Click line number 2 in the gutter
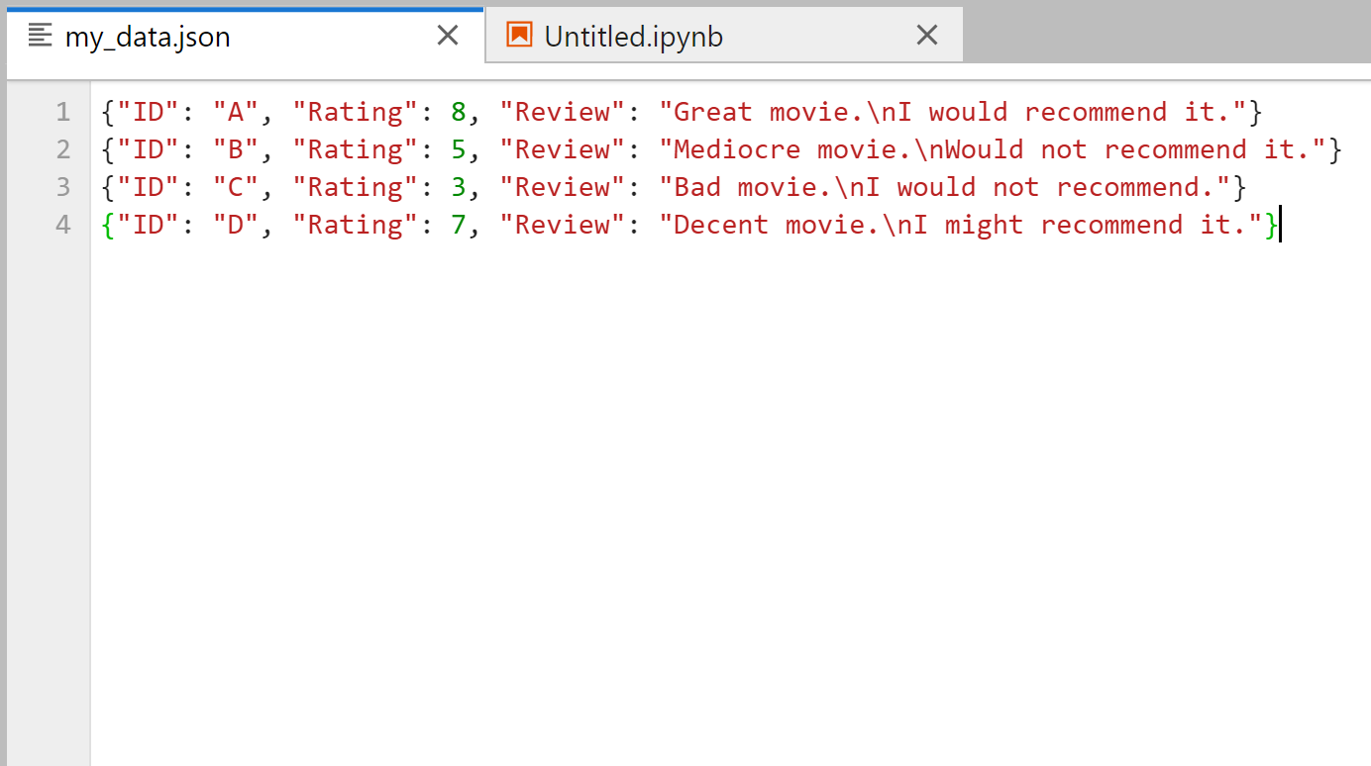Image resolution: width=1371 pixels, height=766 pixels. pos(62,148)
